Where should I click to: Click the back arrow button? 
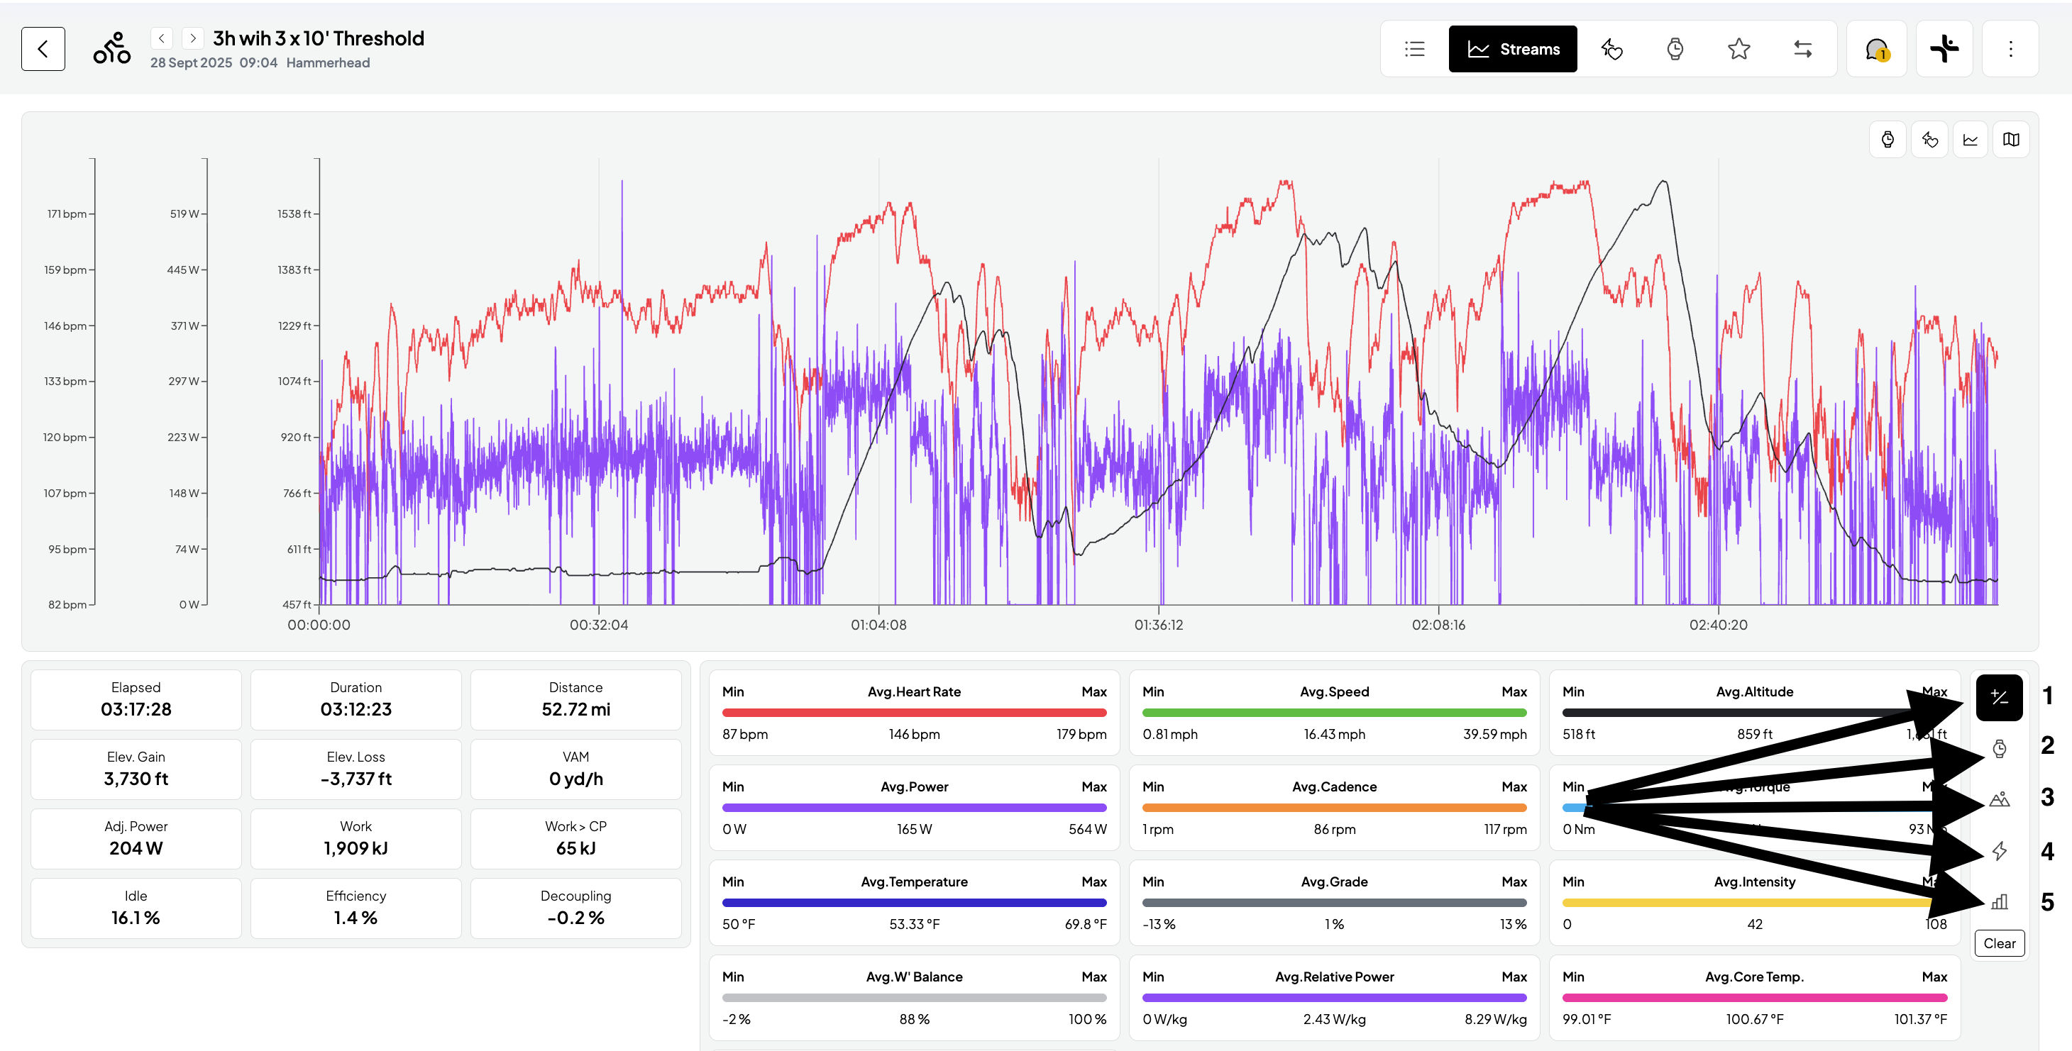click(43, 49)
